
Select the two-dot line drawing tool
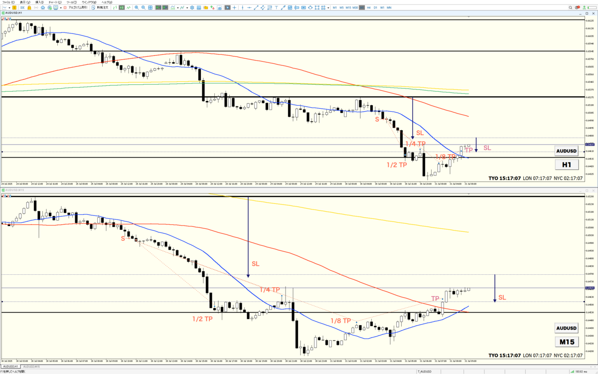point(263,8)
